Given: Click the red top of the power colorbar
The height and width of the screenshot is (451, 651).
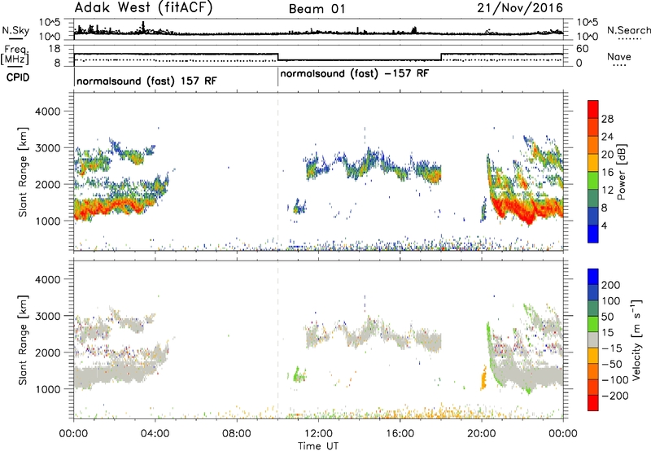Looking at the screenshot, I should point(593,109).
